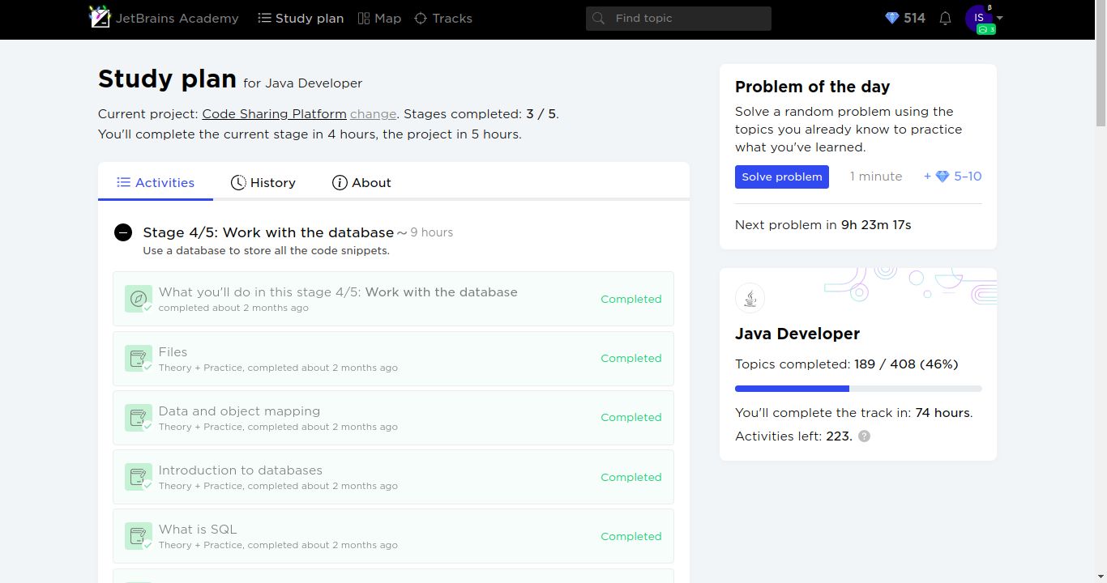The height and width of the screenshot is (583, 1107).
Task: Click the help icon beside Activities left
Action: [x=865, y=436]
